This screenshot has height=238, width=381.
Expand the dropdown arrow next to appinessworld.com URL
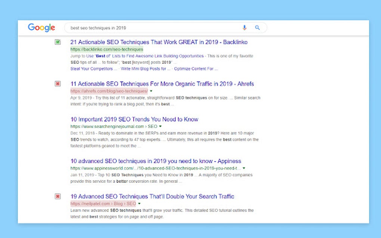point(244,168)
